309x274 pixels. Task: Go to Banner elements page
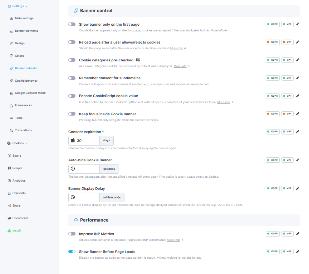(26, 31)
